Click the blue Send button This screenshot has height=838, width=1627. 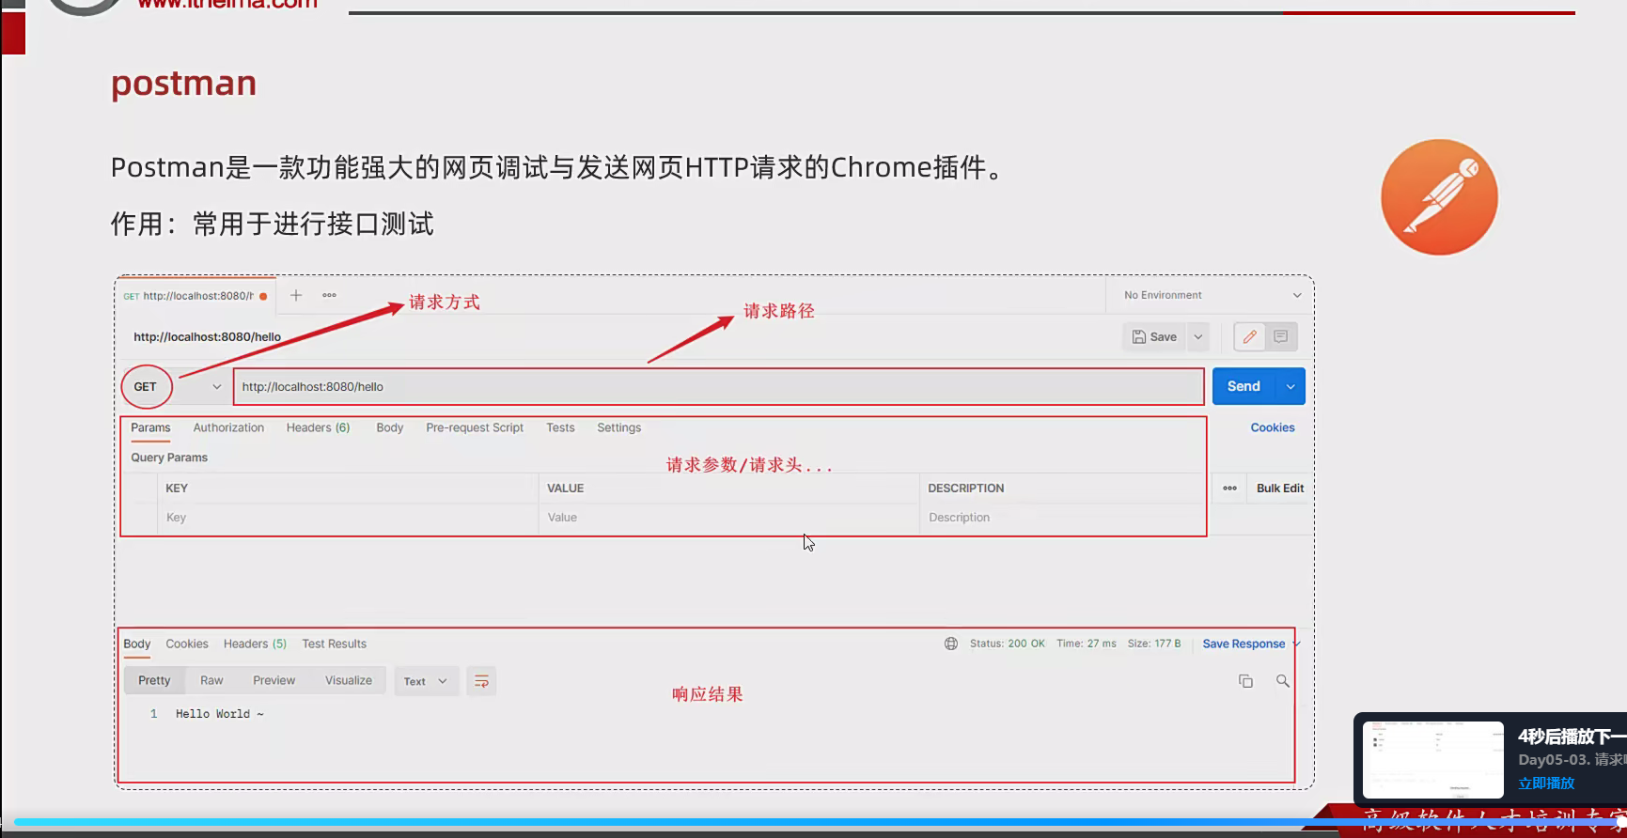click(1244, 386)
